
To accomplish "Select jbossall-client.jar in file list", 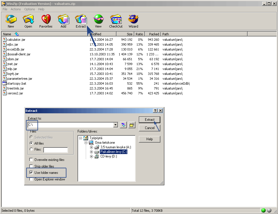I will coord(19,54).
